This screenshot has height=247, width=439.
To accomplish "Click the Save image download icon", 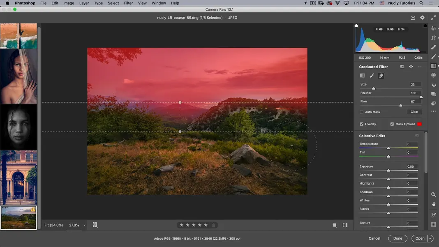I will (413, 18).
